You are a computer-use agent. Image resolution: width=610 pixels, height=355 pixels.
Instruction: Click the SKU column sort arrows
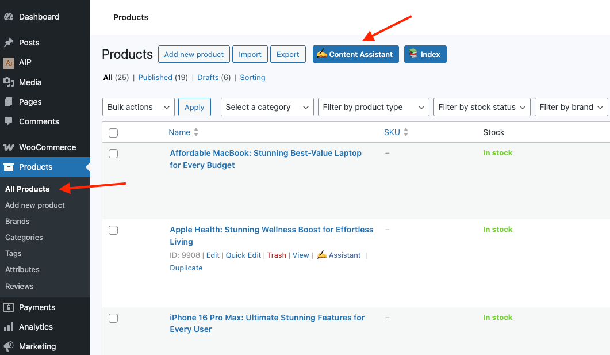coord(406,132)
